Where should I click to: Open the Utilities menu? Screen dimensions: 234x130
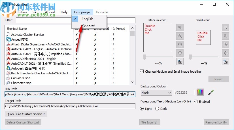[21, 12]
